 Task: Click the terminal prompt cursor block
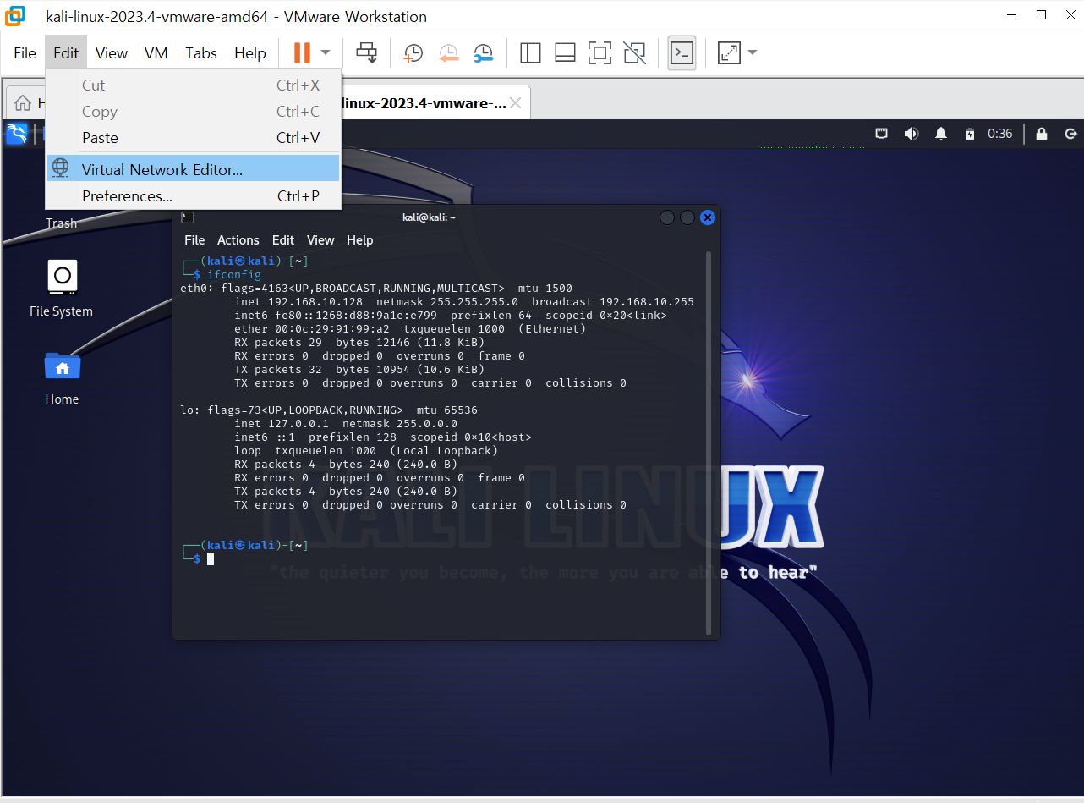click(211, 558)
